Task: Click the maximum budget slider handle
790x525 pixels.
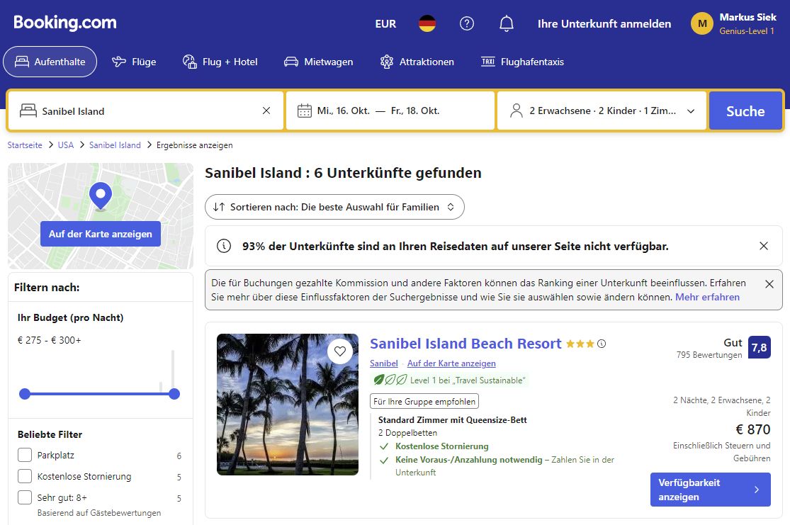Action: click(174, 394)
